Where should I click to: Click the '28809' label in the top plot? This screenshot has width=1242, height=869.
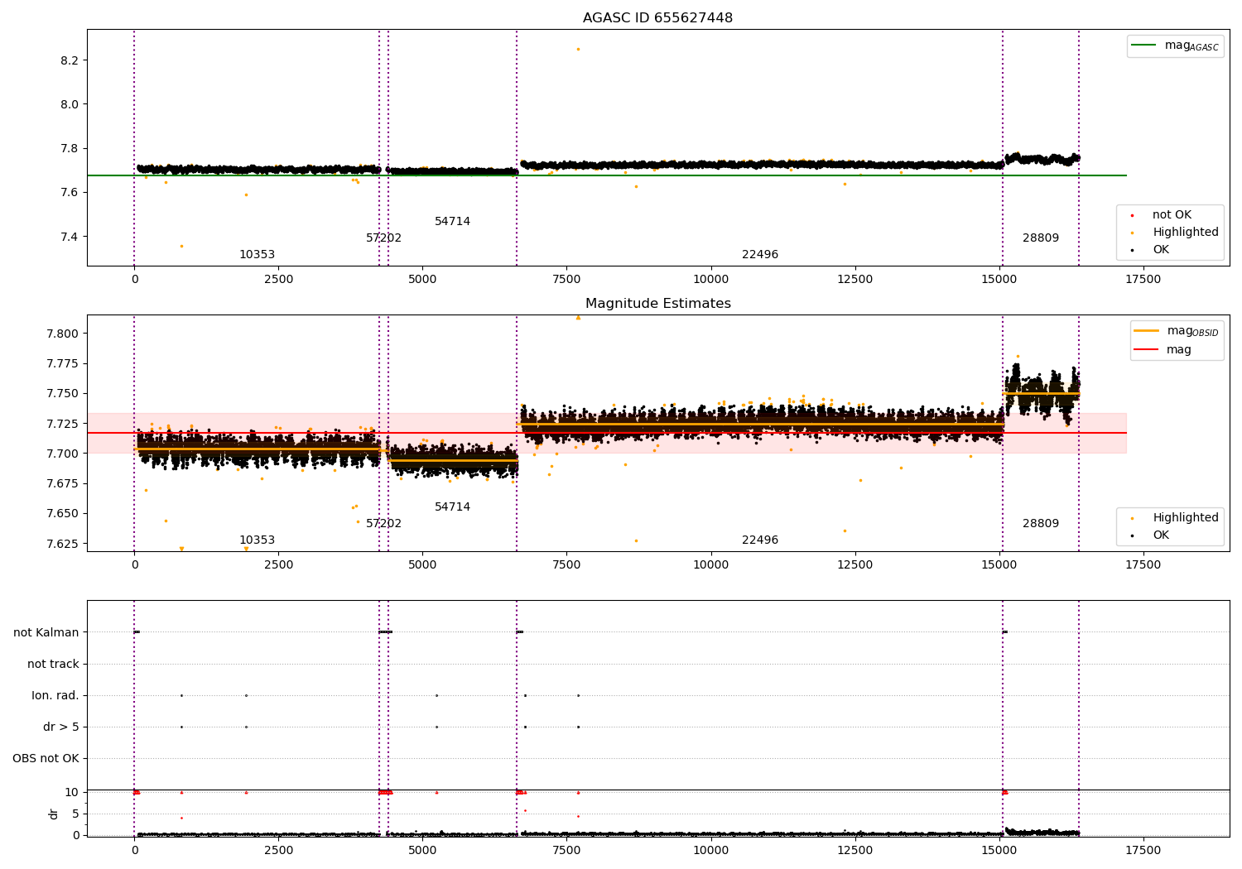pyautogui.click(x=1041, y=238)
